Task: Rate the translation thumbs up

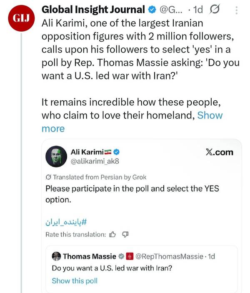Action: pos(112,235)
